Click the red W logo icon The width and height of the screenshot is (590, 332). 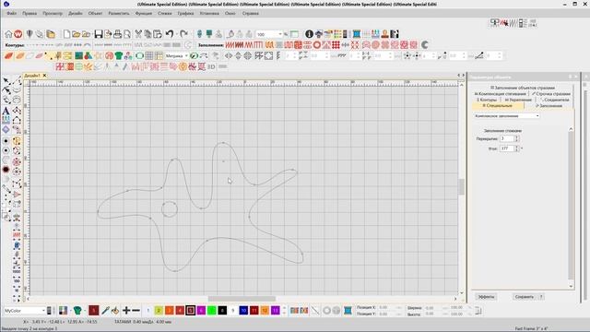point(18,34)
